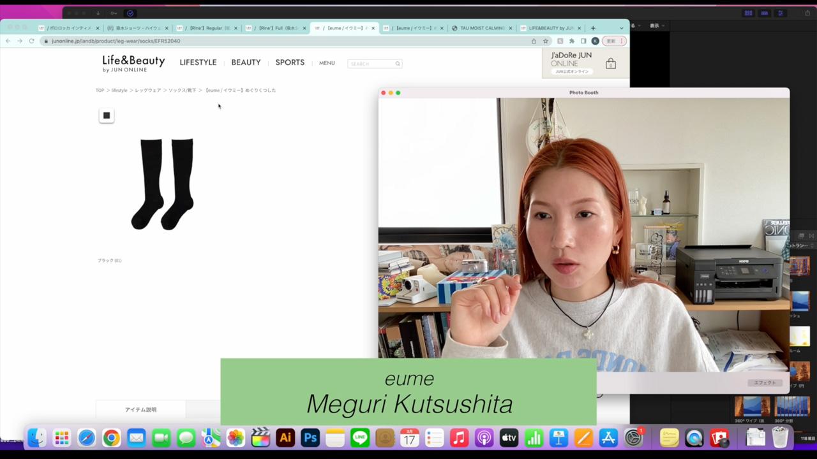The image size is (817, 459).
Task: Toggle the browser grid panel button in Final Cut
Action: (x=748, y=13)
